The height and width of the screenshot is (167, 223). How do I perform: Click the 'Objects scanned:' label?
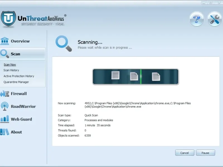click(x=69, y=136)
